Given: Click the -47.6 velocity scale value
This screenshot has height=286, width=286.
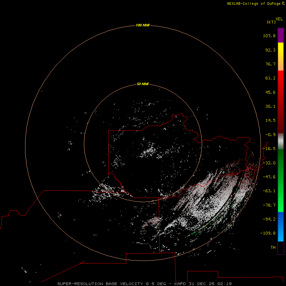Looking at the screenshot, I should (269, 177).
